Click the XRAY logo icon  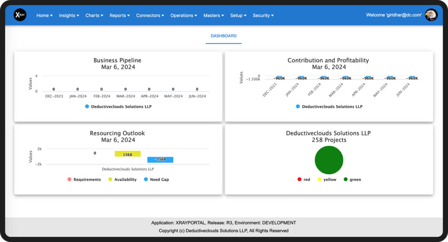20,15
